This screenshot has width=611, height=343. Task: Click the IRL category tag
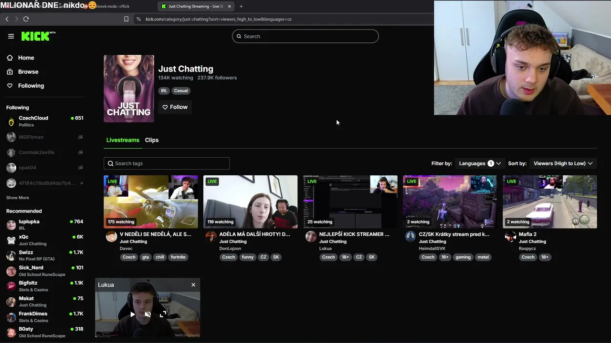coord(164,91)
